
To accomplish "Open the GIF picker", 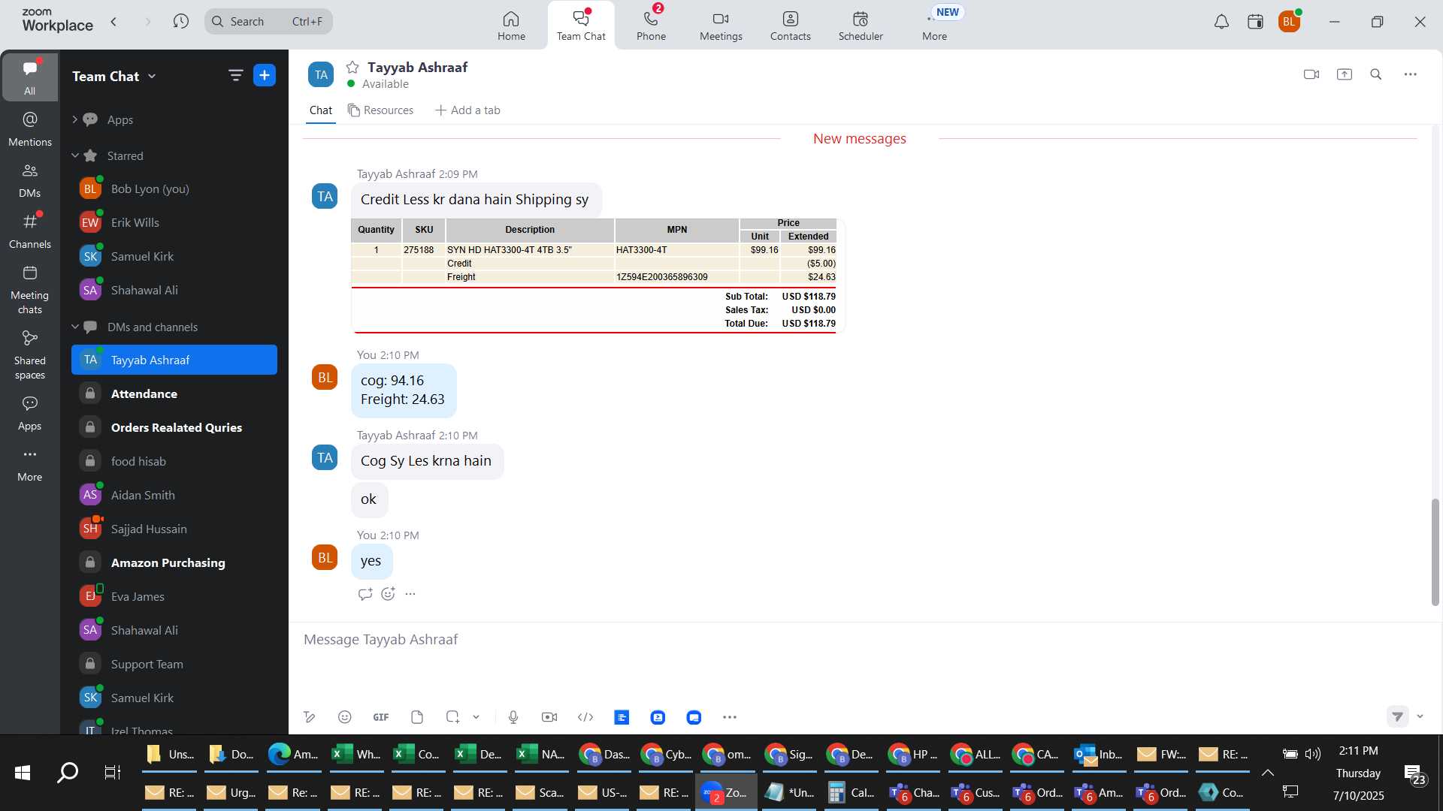I will [381, 717].
